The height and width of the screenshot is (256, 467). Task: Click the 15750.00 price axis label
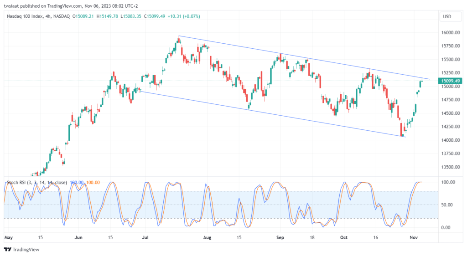(451, 46)
